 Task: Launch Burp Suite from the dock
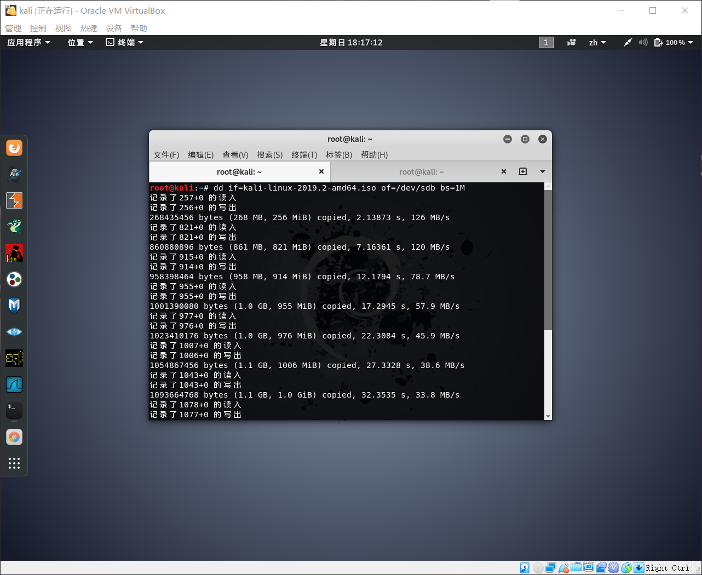[14, 200]
